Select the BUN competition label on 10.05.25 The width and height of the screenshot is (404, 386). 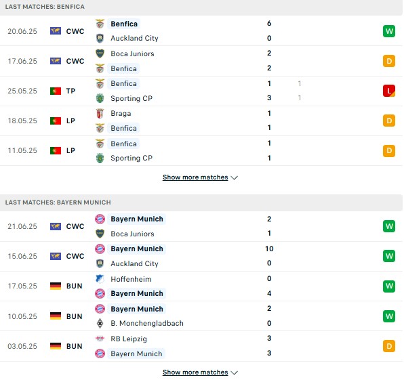click(74, 316)
